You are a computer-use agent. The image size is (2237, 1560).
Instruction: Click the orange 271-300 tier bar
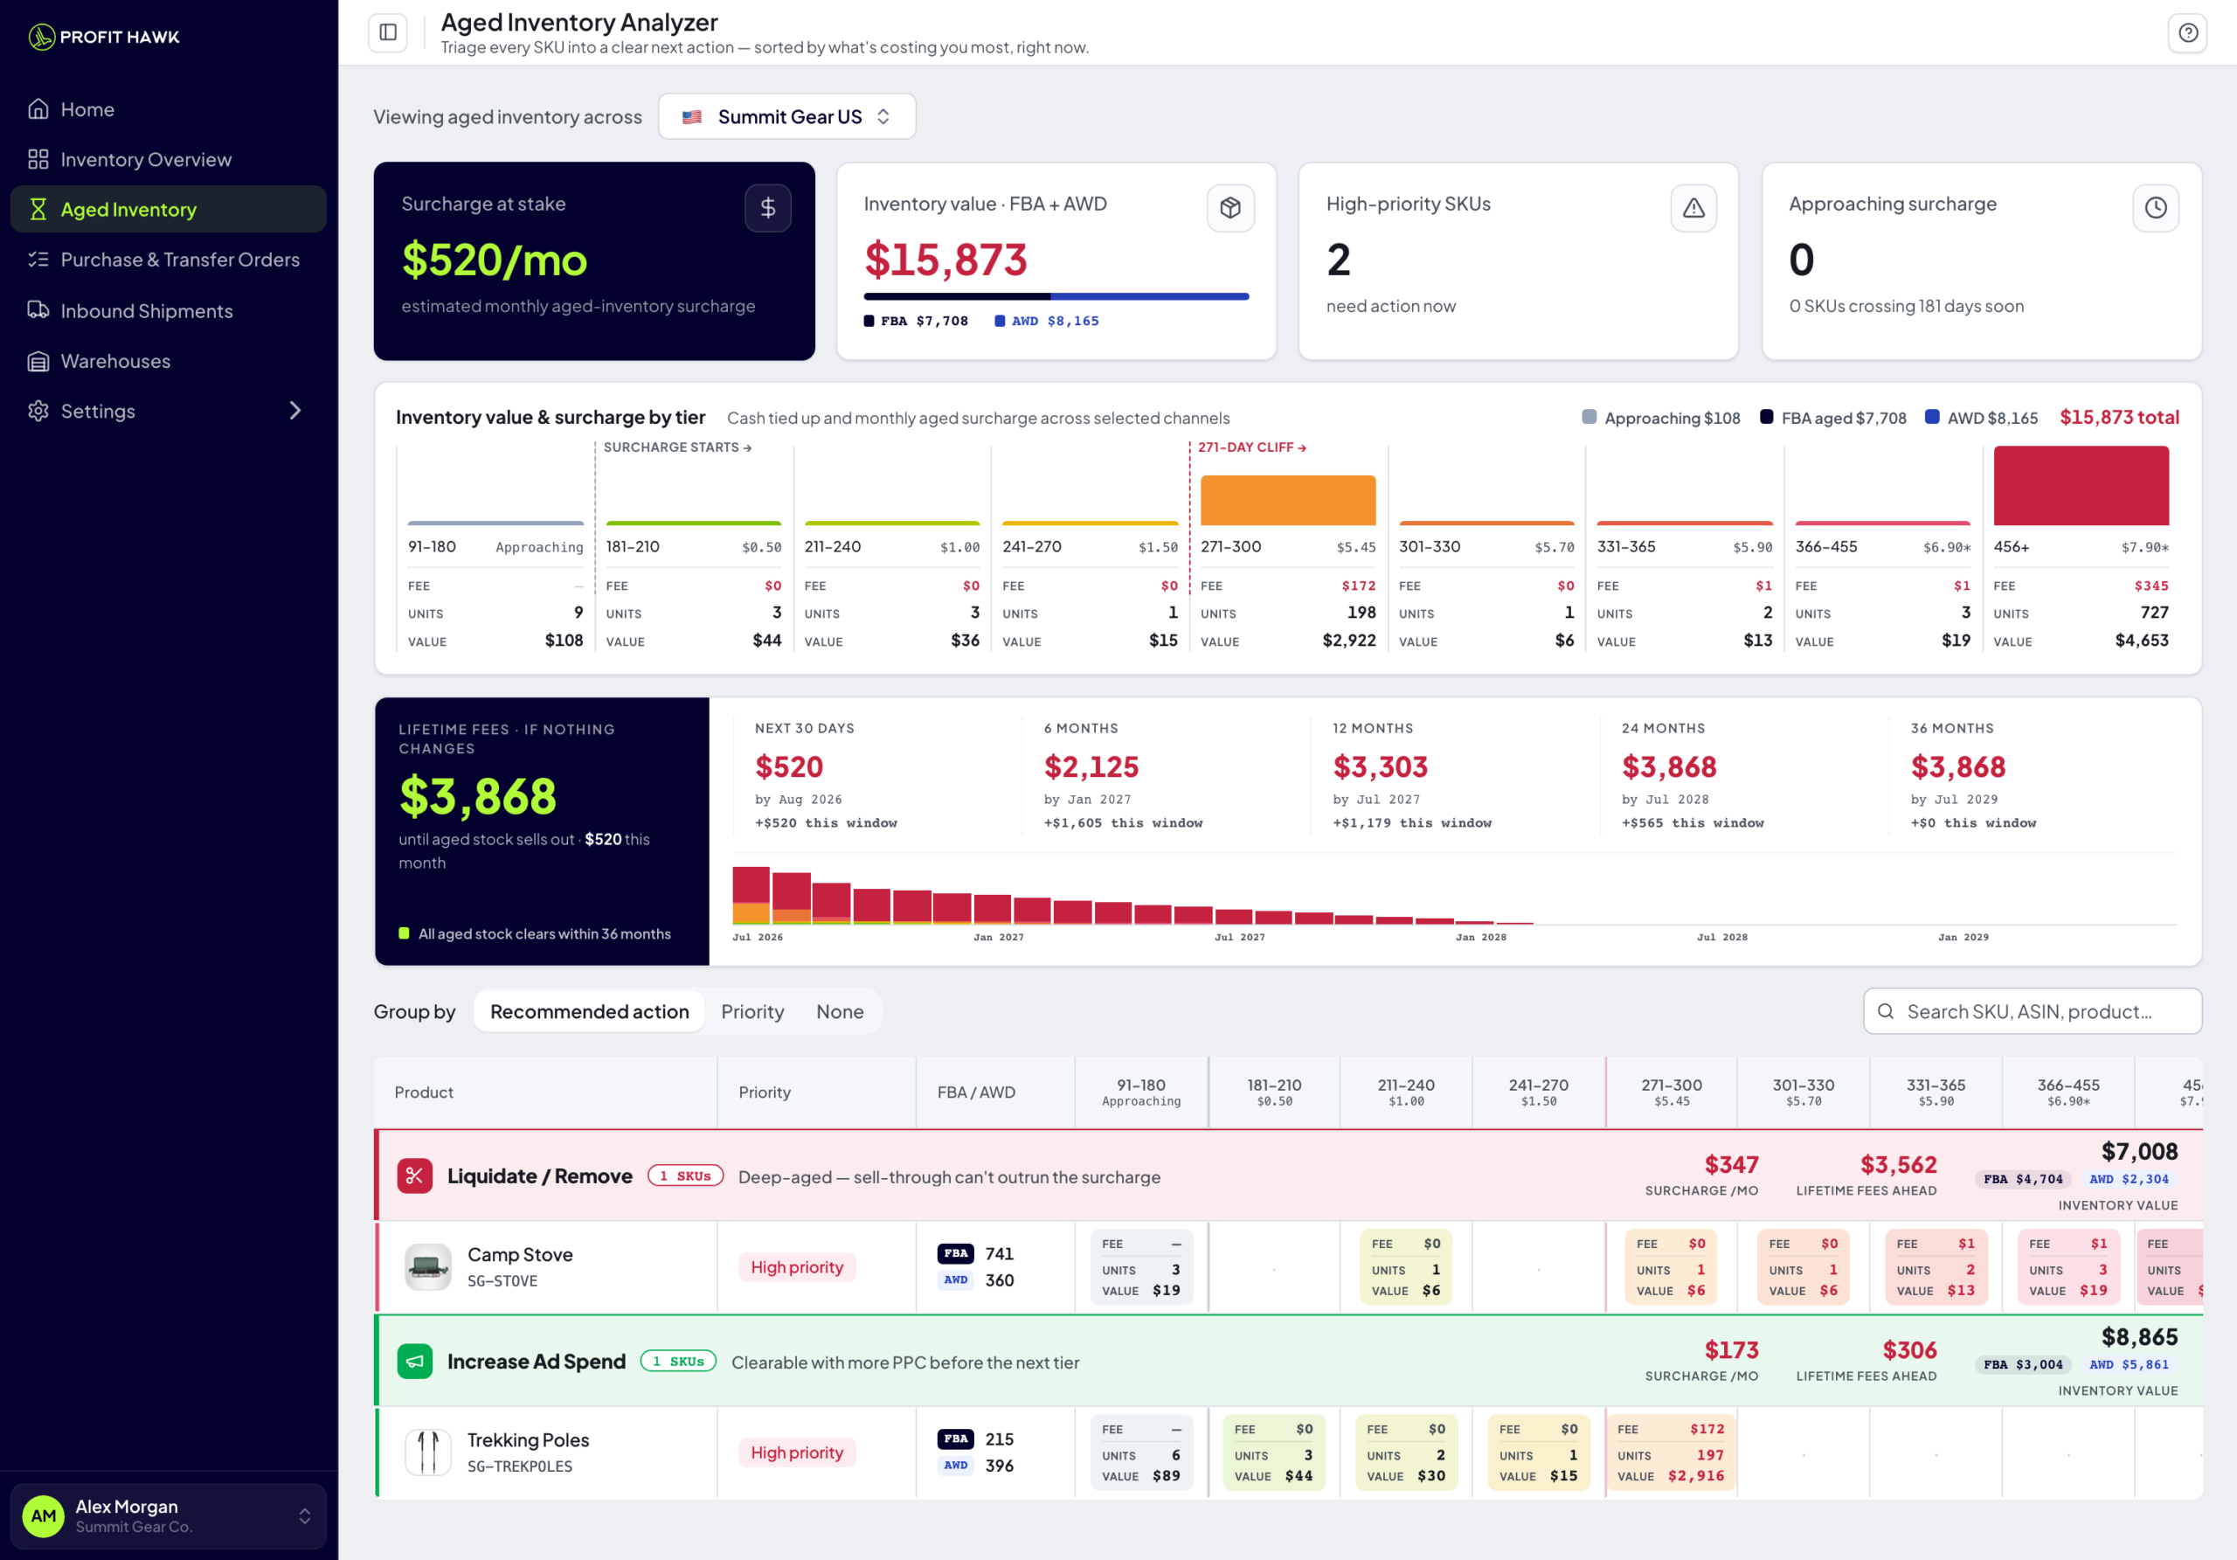tap(1288, 501)
